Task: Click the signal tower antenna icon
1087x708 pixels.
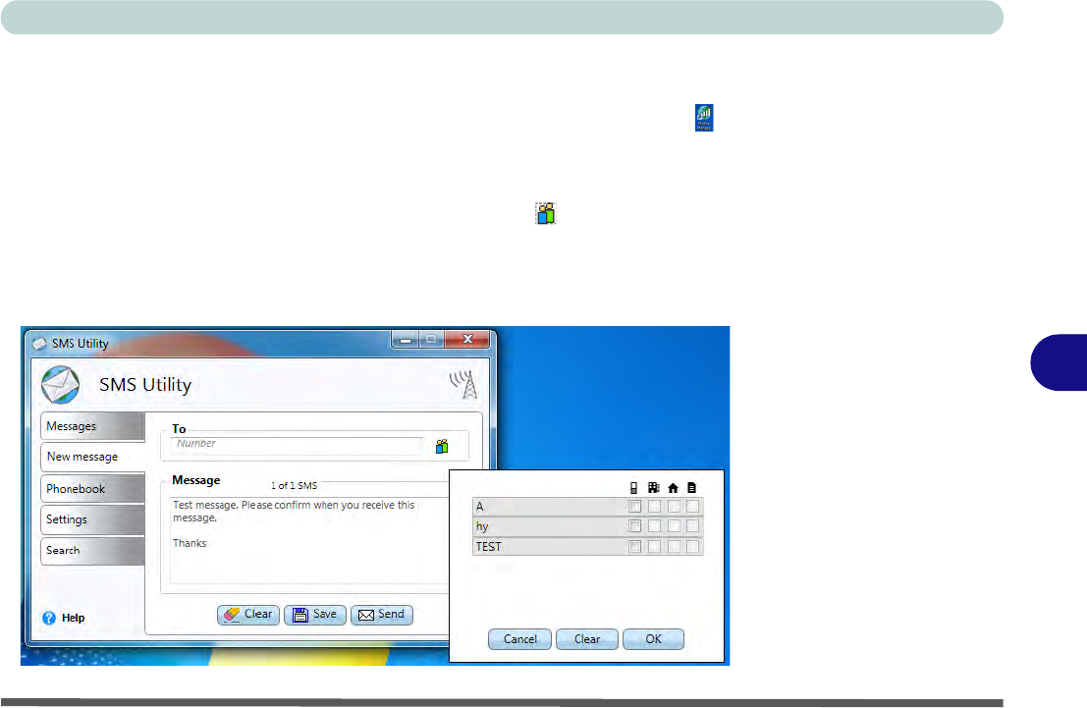Action: click(x=462, y=384)
